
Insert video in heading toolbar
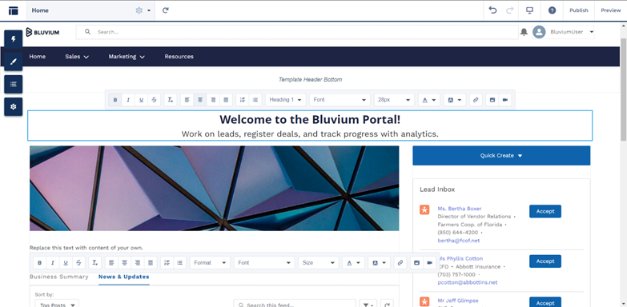[505, 100]
